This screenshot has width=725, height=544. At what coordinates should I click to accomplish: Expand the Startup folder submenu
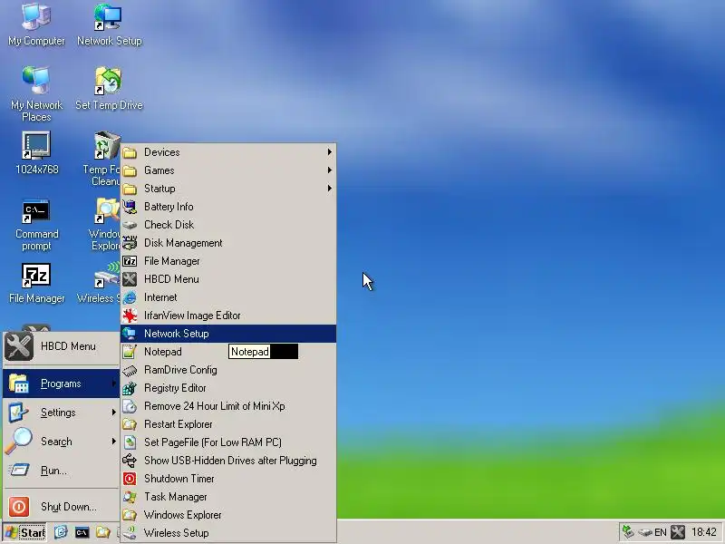[228, 189]
